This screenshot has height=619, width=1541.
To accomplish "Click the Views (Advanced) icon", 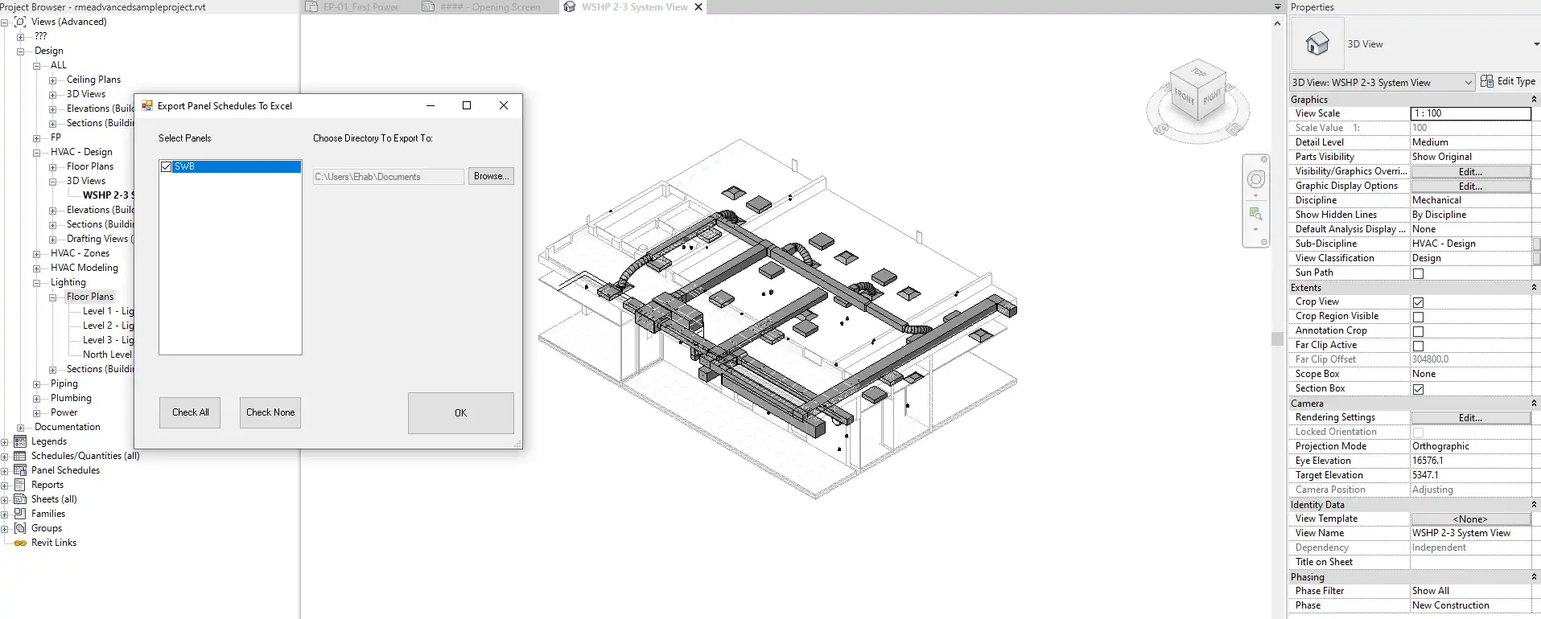I will point(20,22).
